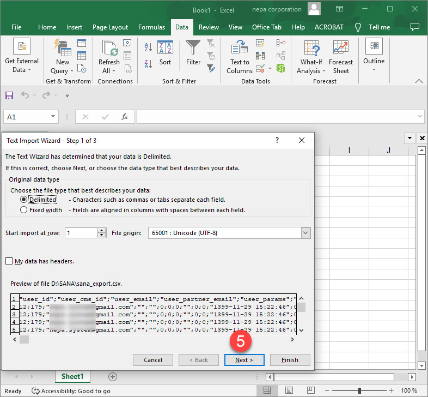
Task: Open What-If Analysis
Action: (311, 57)
